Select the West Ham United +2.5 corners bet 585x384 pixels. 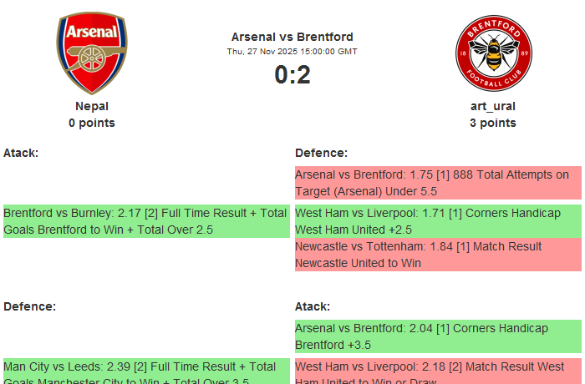[x=438, y=221]
